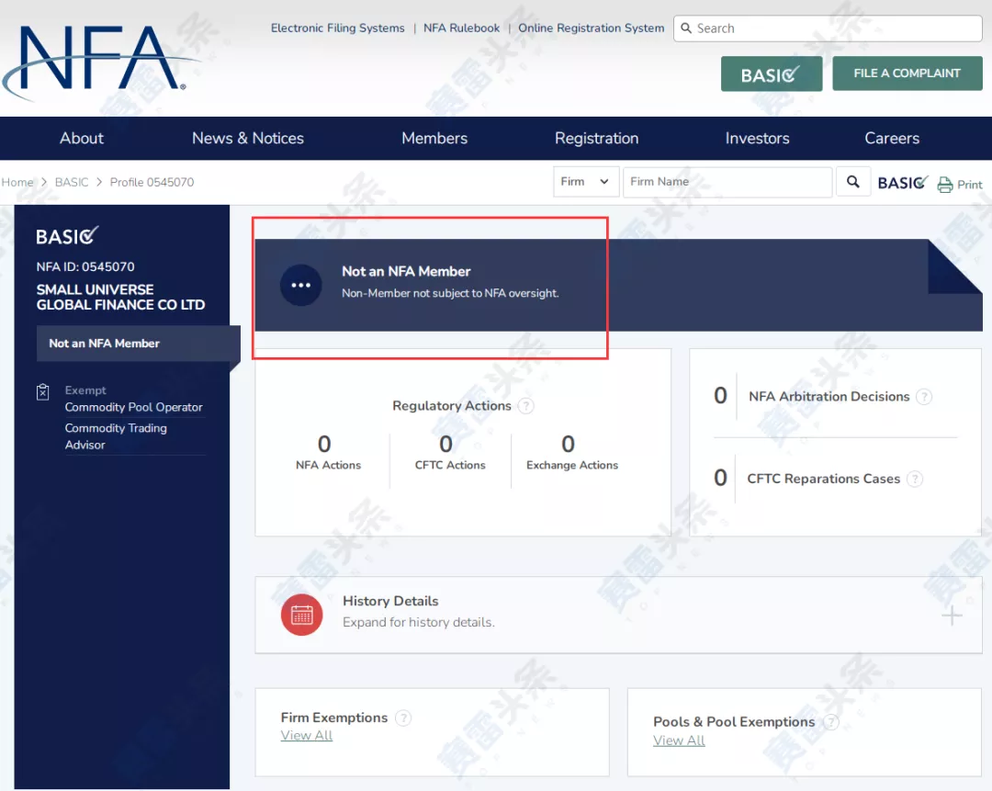Viewport: 992px width, 791px height.
Task: Open help for CFTC Reparations Cases
Action: click(x=914, y=479)
